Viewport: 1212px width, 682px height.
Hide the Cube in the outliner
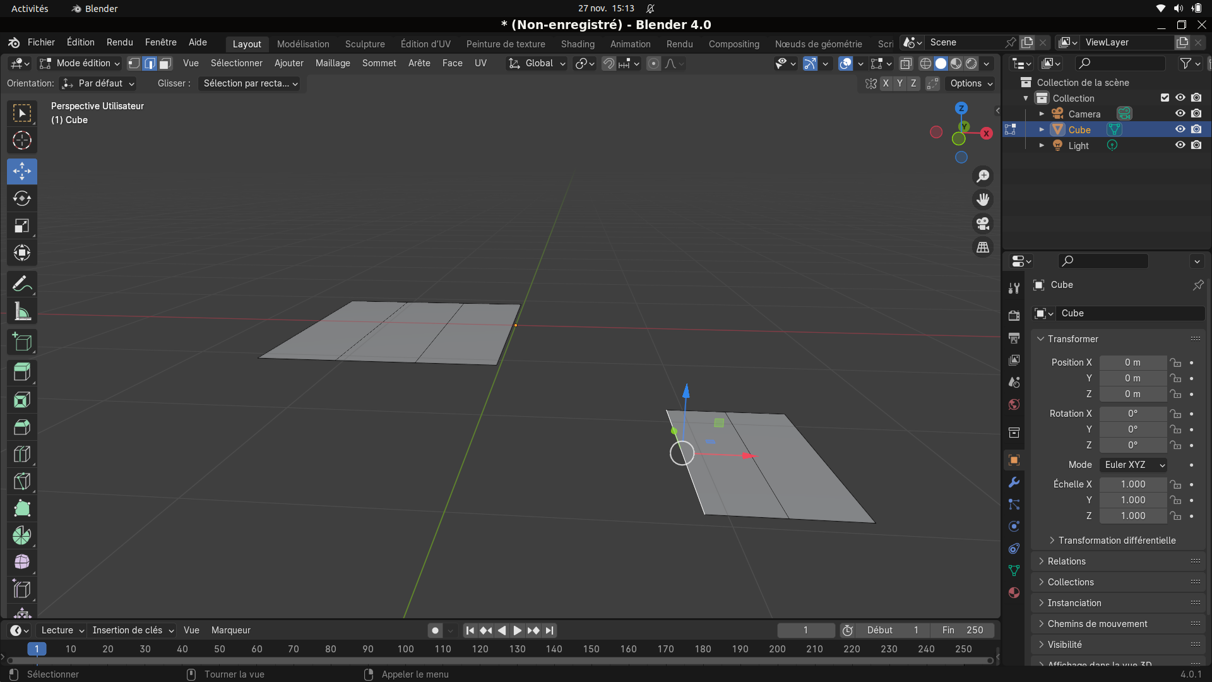[1180, 129]
